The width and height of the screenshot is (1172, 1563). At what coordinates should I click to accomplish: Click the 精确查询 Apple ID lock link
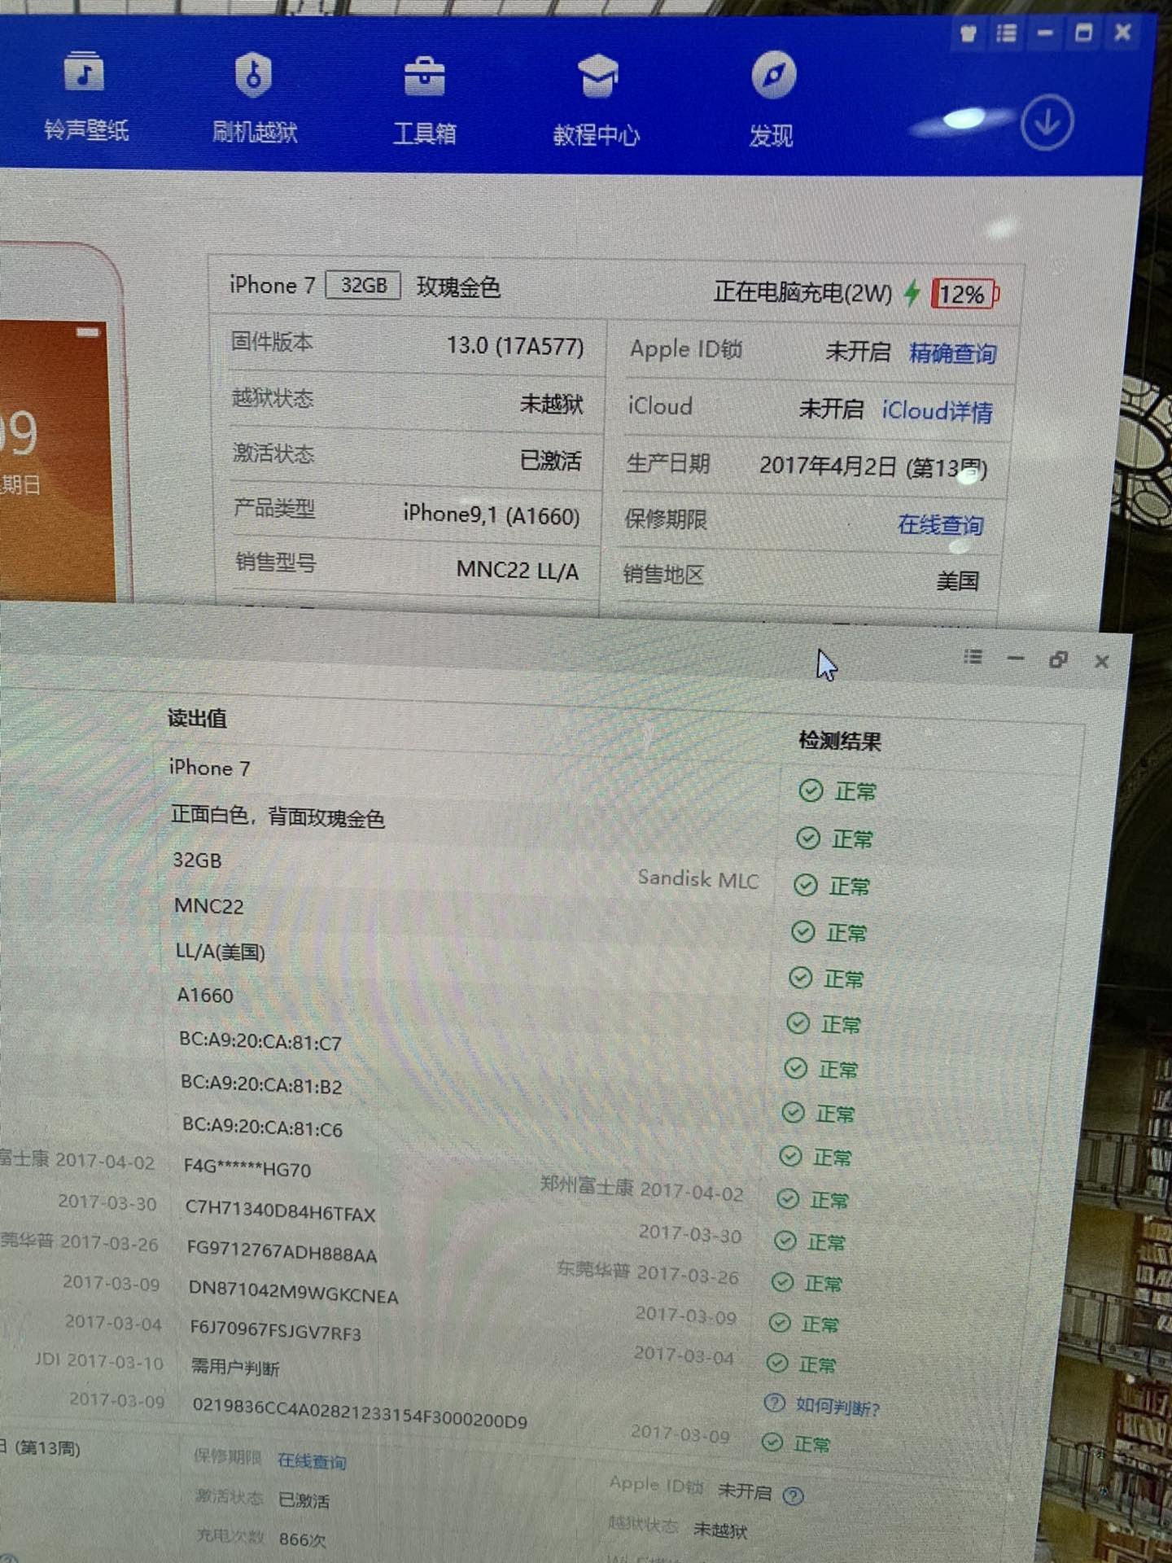click(x=952, y=353)
